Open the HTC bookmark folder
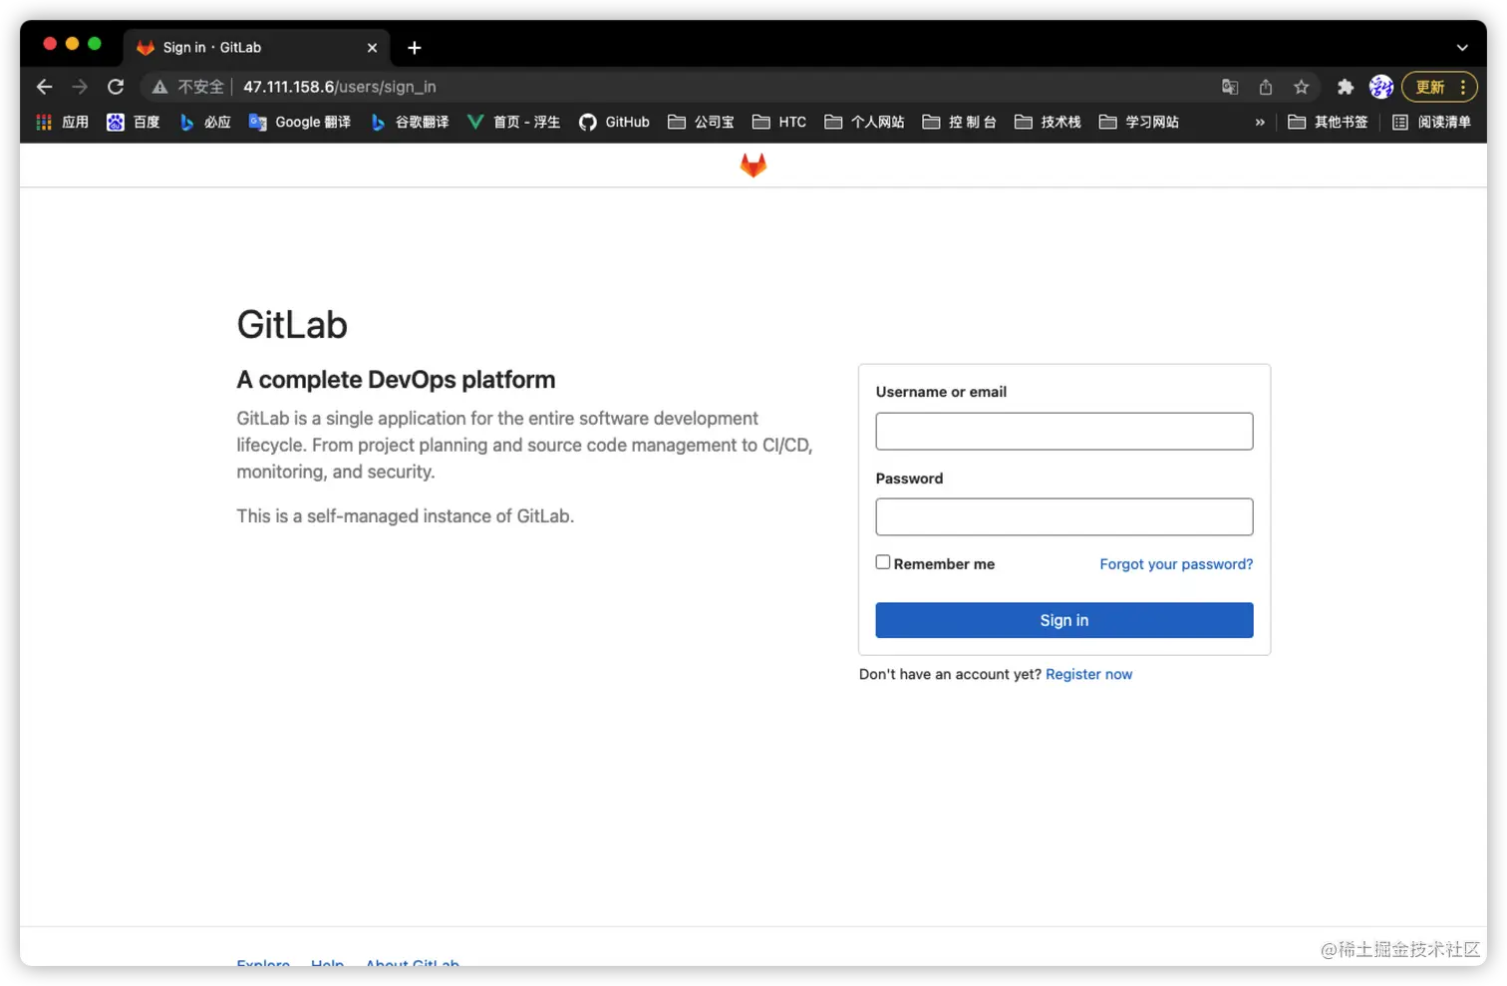This screenshot has width=1507, height=986. pyautogui.click(x=779, y=122)
